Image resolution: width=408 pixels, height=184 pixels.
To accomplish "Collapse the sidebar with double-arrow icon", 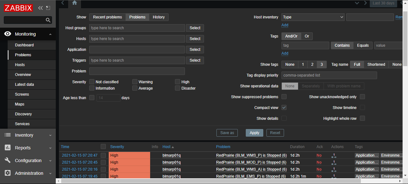I will (x=40, y=8).
